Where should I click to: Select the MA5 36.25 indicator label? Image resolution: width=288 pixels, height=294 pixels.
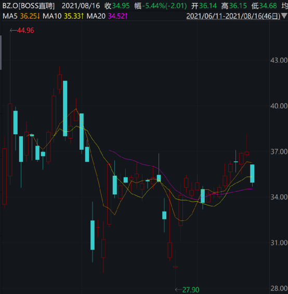pyautogui.click(x=21, y=16)
